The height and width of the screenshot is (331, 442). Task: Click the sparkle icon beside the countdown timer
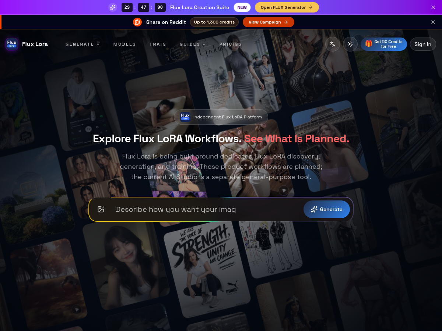113,7
